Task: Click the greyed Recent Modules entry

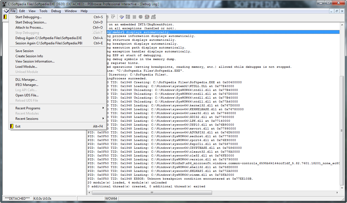Action: tap(58, 113)
